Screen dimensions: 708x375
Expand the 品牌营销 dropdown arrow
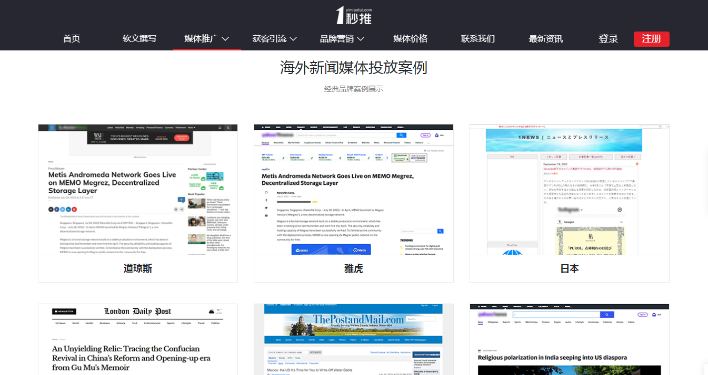click(x=361, y=39)
